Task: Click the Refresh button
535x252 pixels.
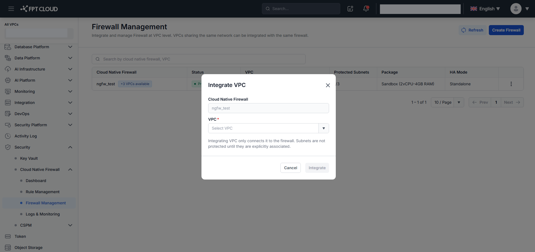Action: (472, 30)
